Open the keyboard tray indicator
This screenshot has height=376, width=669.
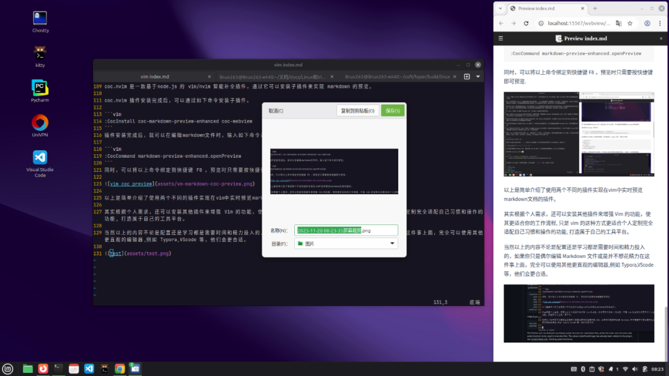[574, 369]
